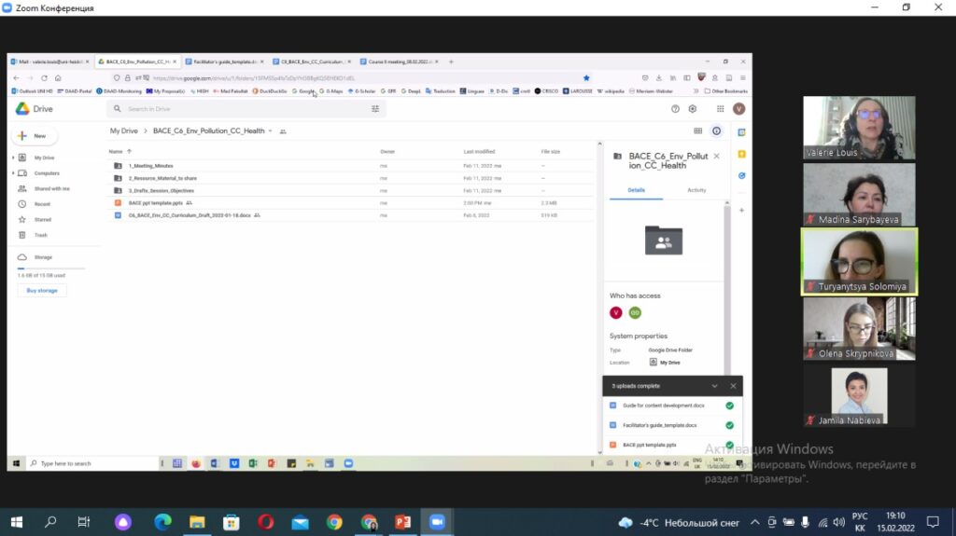Click the New button in Drive
The height and width of the screenshot is (536, 956).
pyautogui.click(x=35, y=136)
